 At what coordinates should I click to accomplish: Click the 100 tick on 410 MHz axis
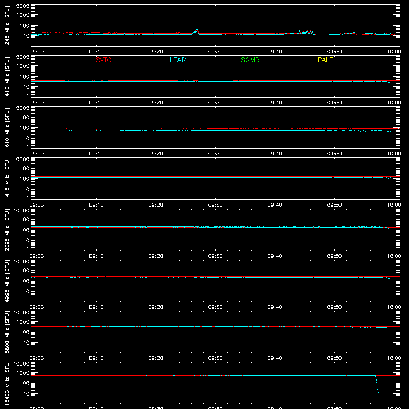[25, 77]
